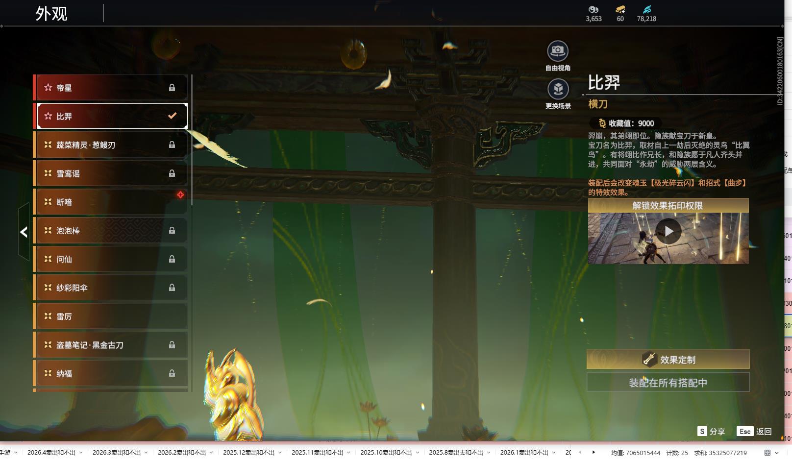Click the silver coin currency icon showing 3,653
Screen dimensions: 792x460
pyautogui.click(x=594, y=9)
